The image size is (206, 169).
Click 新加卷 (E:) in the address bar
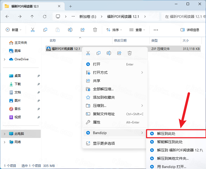point(88,17)
